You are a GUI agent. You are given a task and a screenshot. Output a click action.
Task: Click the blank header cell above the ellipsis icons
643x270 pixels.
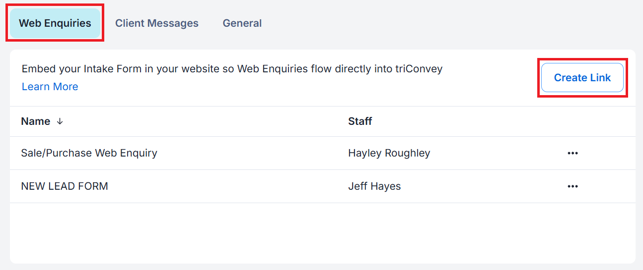[x=572, y=121]
